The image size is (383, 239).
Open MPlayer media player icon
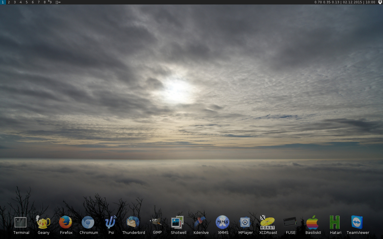coord(245,222)
